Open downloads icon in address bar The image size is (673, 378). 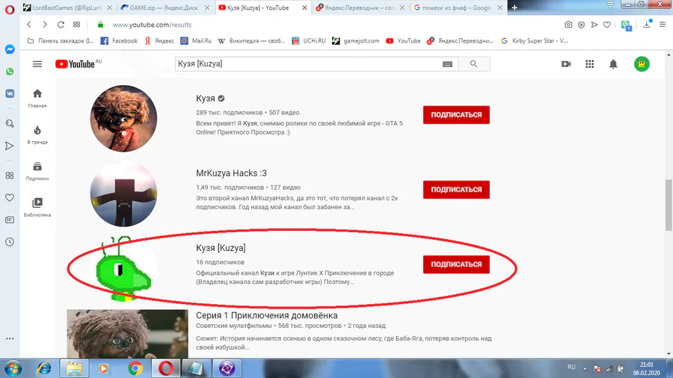pos(647,25)
